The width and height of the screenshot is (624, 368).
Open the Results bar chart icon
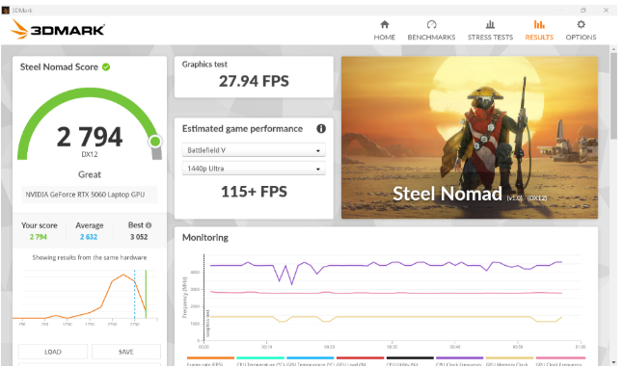(539, 25)
